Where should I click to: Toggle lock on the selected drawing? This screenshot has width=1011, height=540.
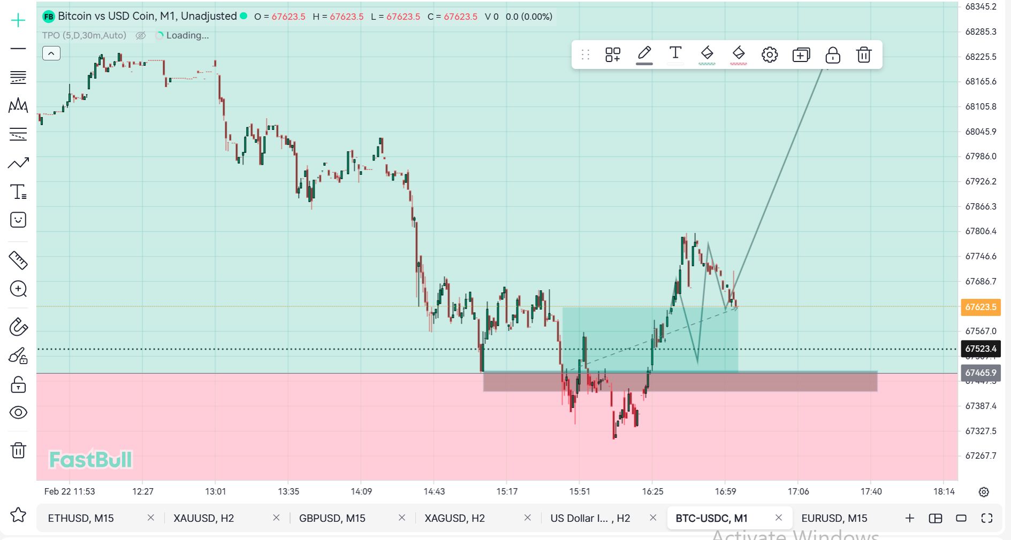point(832,55)
